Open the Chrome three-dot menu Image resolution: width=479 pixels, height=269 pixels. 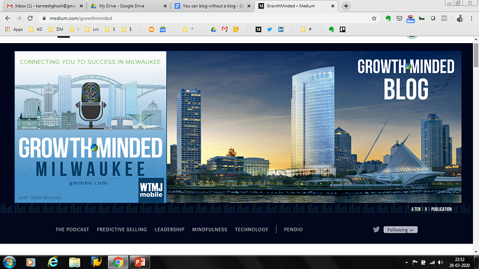[x=471, y=18]
